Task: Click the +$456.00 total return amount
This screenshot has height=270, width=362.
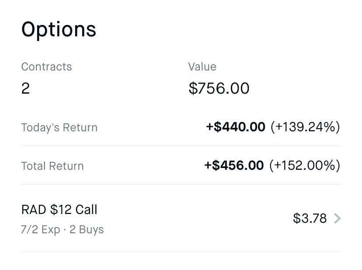Action: [234, 166]
